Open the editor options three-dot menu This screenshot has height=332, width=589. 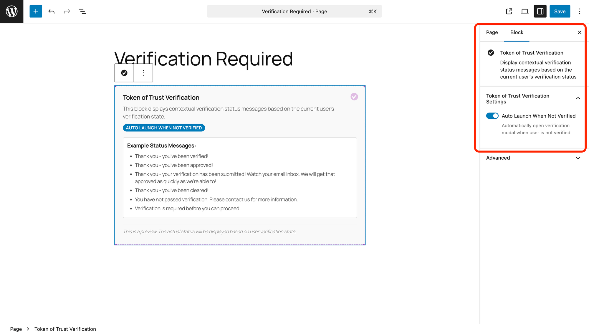tap(579, 11)
